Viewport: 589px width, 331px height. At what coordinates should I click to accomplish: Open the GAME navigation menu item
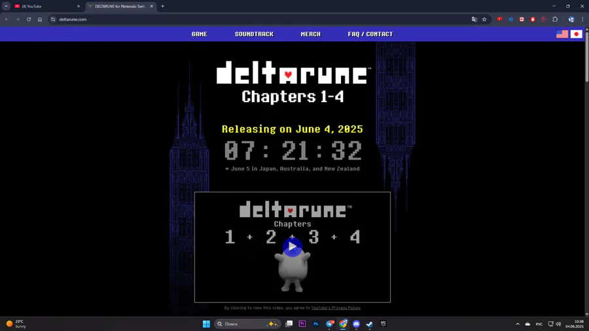(199, 34)
